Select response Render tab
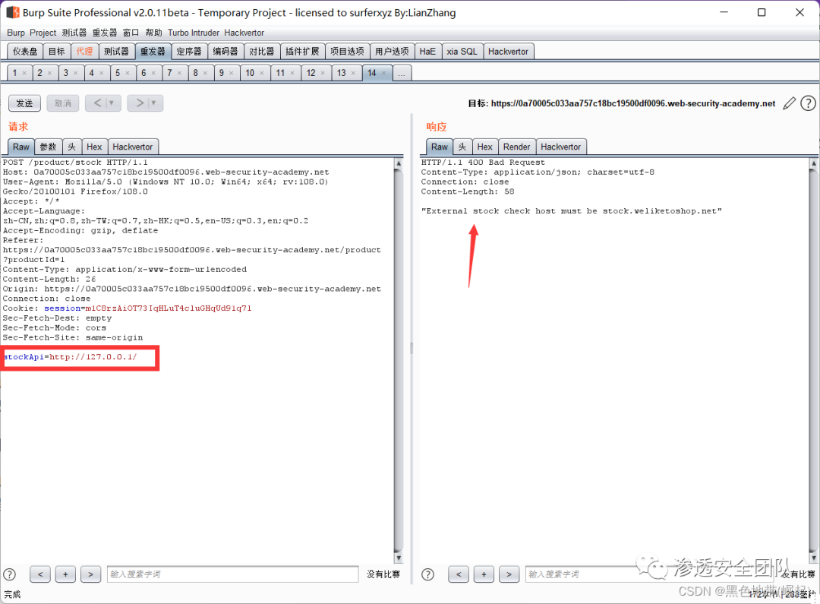The width and height of the screenshot is (820, 604). coord(517,147)
